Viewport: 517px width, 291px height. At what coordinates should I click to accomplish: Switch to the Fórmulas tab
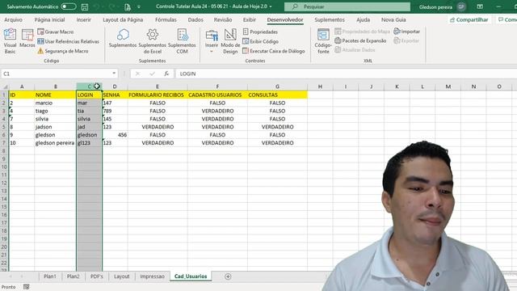pos(166,19)
